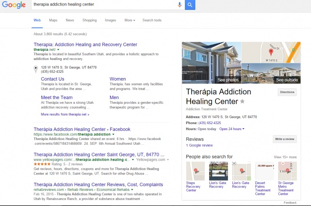Open Therápia Addiction Healing Center - Facebook result

pos(82,129)
